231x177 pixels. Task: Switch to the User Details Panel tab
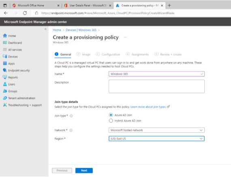coord(88,5)
